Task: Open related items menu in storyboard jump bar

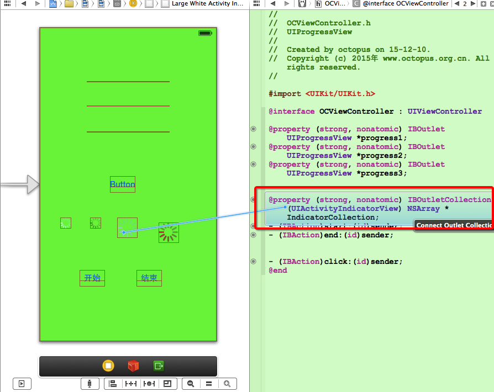Action: coord(7,3)
